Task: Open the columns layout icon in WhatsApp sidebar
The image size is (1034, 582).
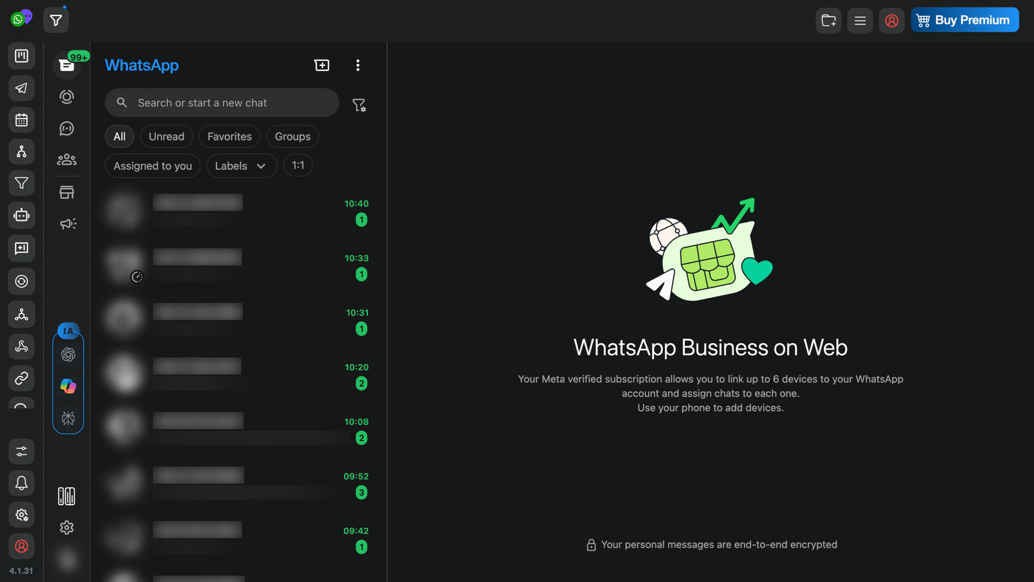Action: 67,496
